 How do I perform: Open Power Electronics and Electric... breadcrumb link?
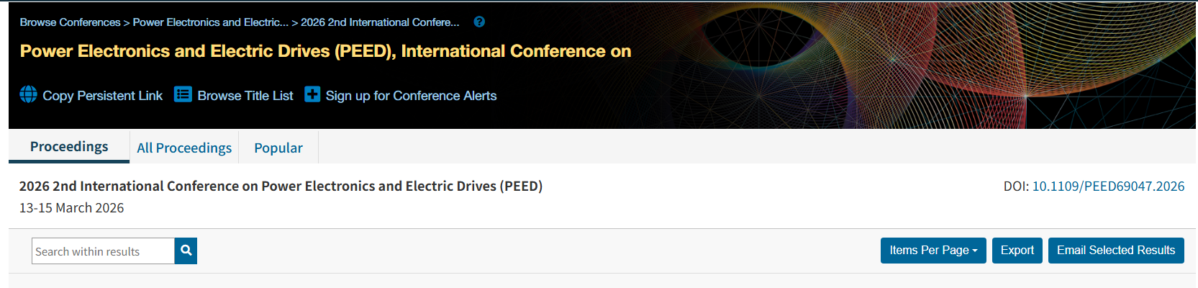(211, 22)
